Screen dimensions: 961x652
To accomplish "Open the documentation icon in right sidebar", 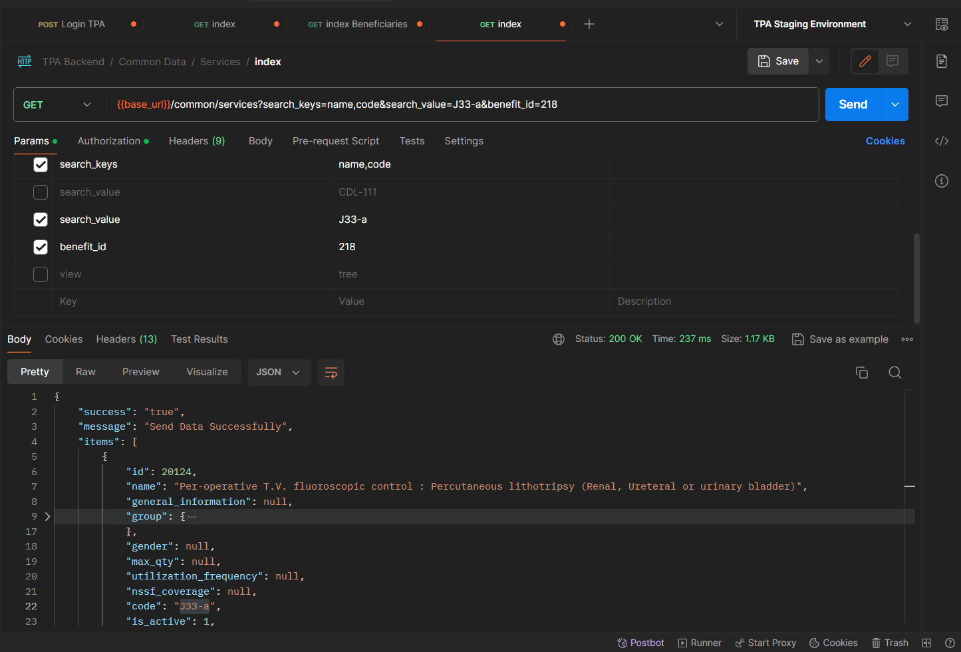I will [x=941, y=61].
